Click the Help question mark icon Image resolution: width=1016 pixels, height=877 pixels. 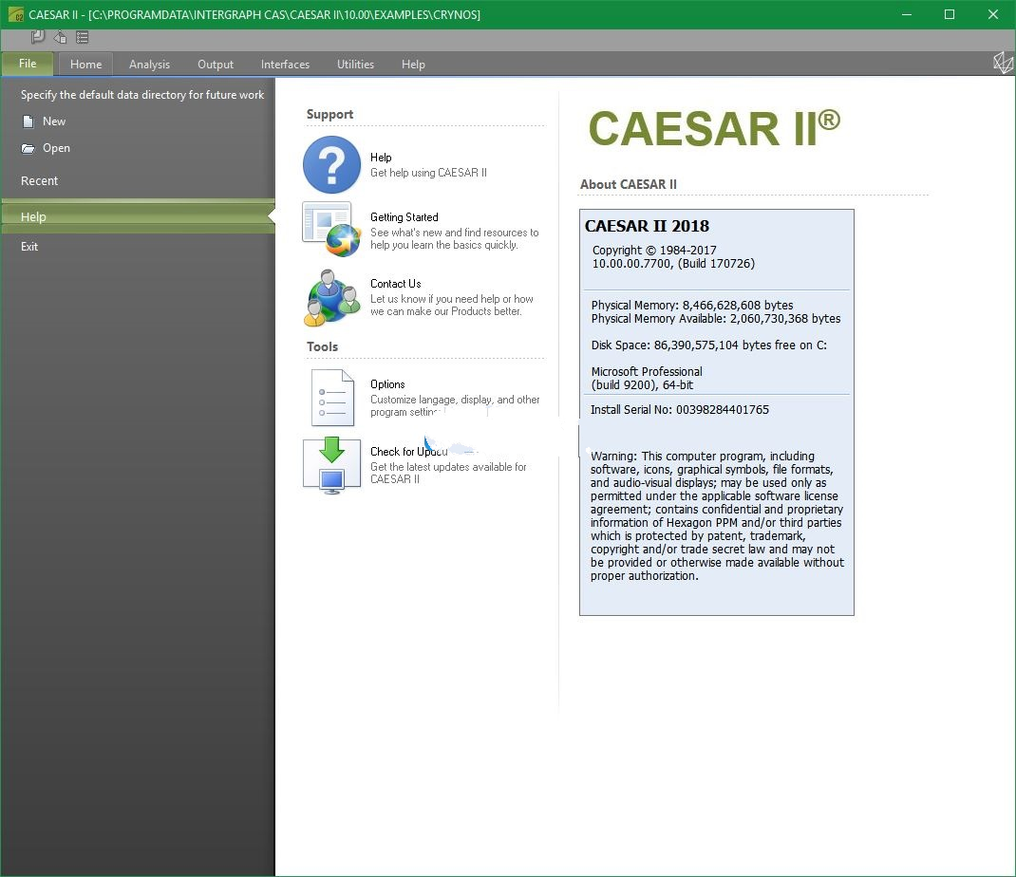tap(330, 164)
